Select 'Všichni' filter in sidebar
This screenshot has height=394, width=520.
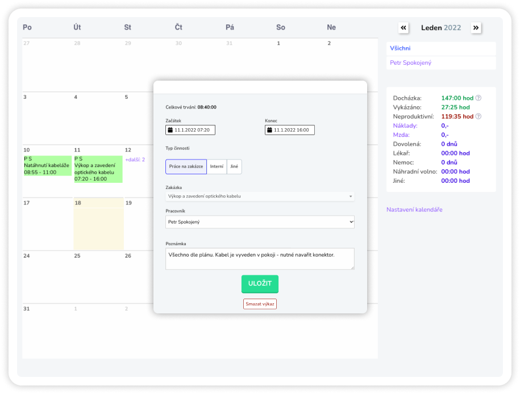pyautogui.click(x=400, y=49)
